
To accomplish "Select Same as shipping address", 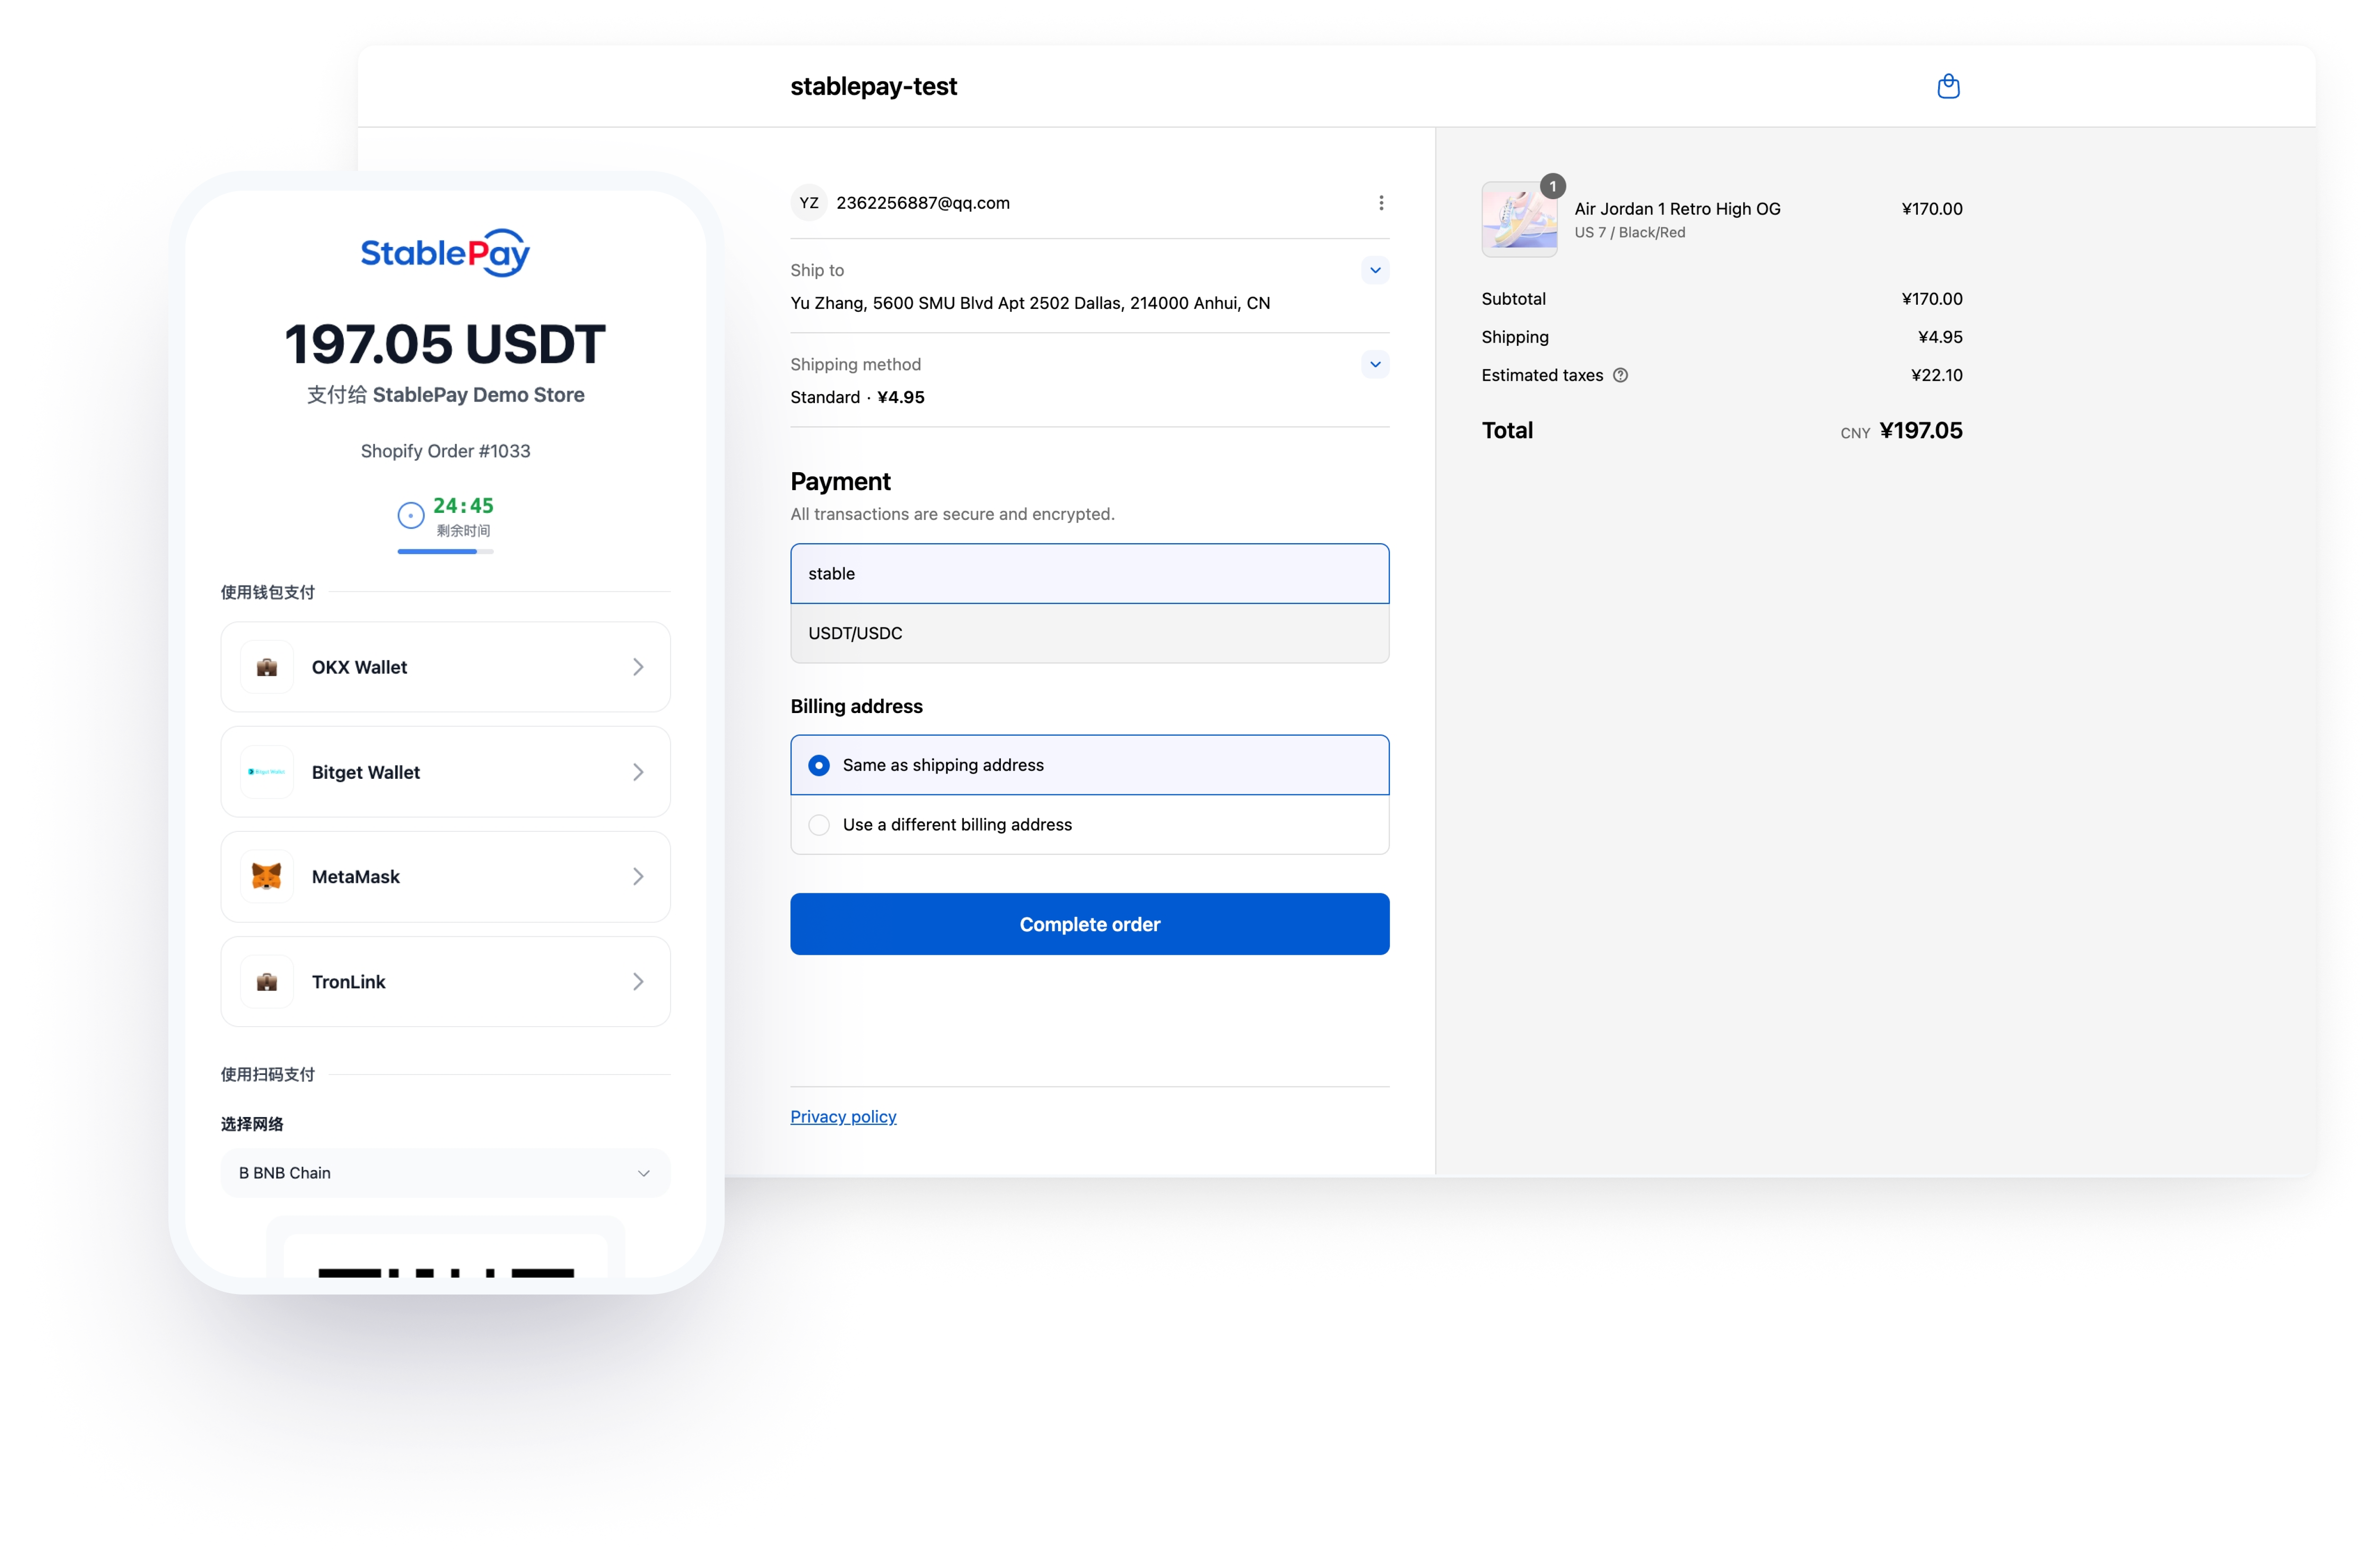I will point(1090,765).
